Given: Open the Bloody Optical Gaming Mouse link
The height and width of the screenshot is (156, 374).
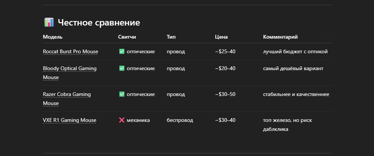Looking at the screenshot, I should pos(70,73).
